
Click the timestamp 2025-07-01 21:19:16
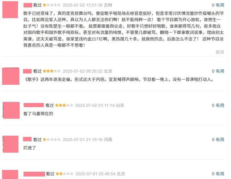(x=83, y=140)
